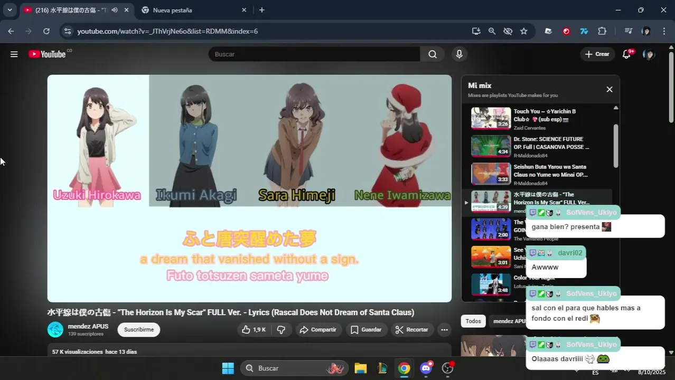675x380 pixels.
Task: Focus the YouTube Buscar search field
Action: (314, 54)
